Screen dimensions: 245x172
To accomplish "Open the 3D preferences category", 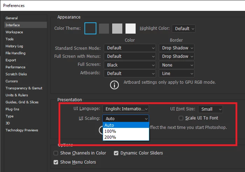I will tap(26, 123).
